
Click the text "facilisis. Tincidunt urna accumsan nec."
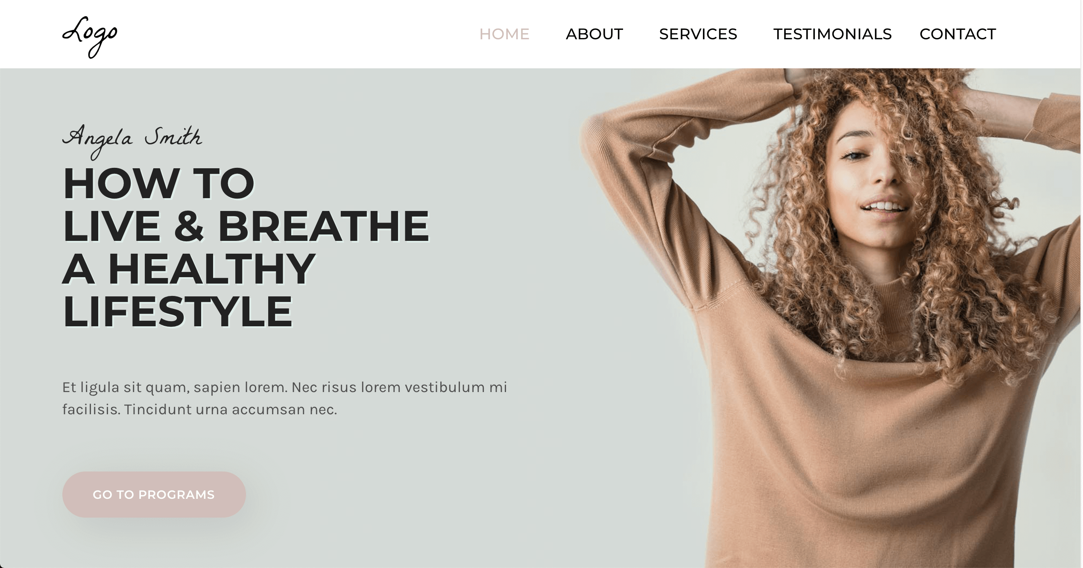200,410
